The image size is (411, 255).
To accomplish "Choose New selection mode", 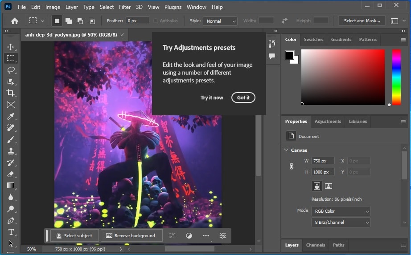I will [x=57, y=21].
